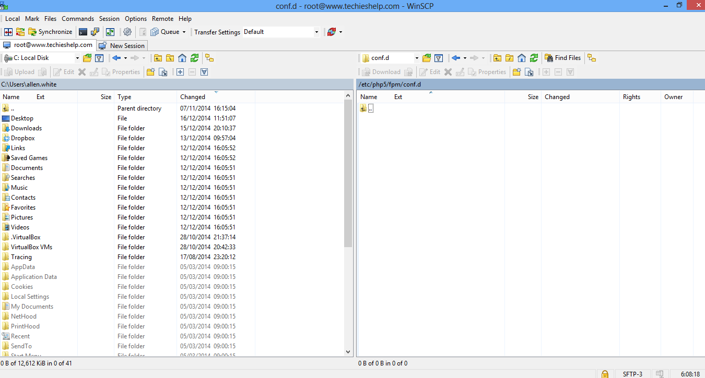Click the Synchronize Browsing icon beside Synchronize
This screenshot has height=378, width=705.
pyautogui.click(x=20, y=32)
